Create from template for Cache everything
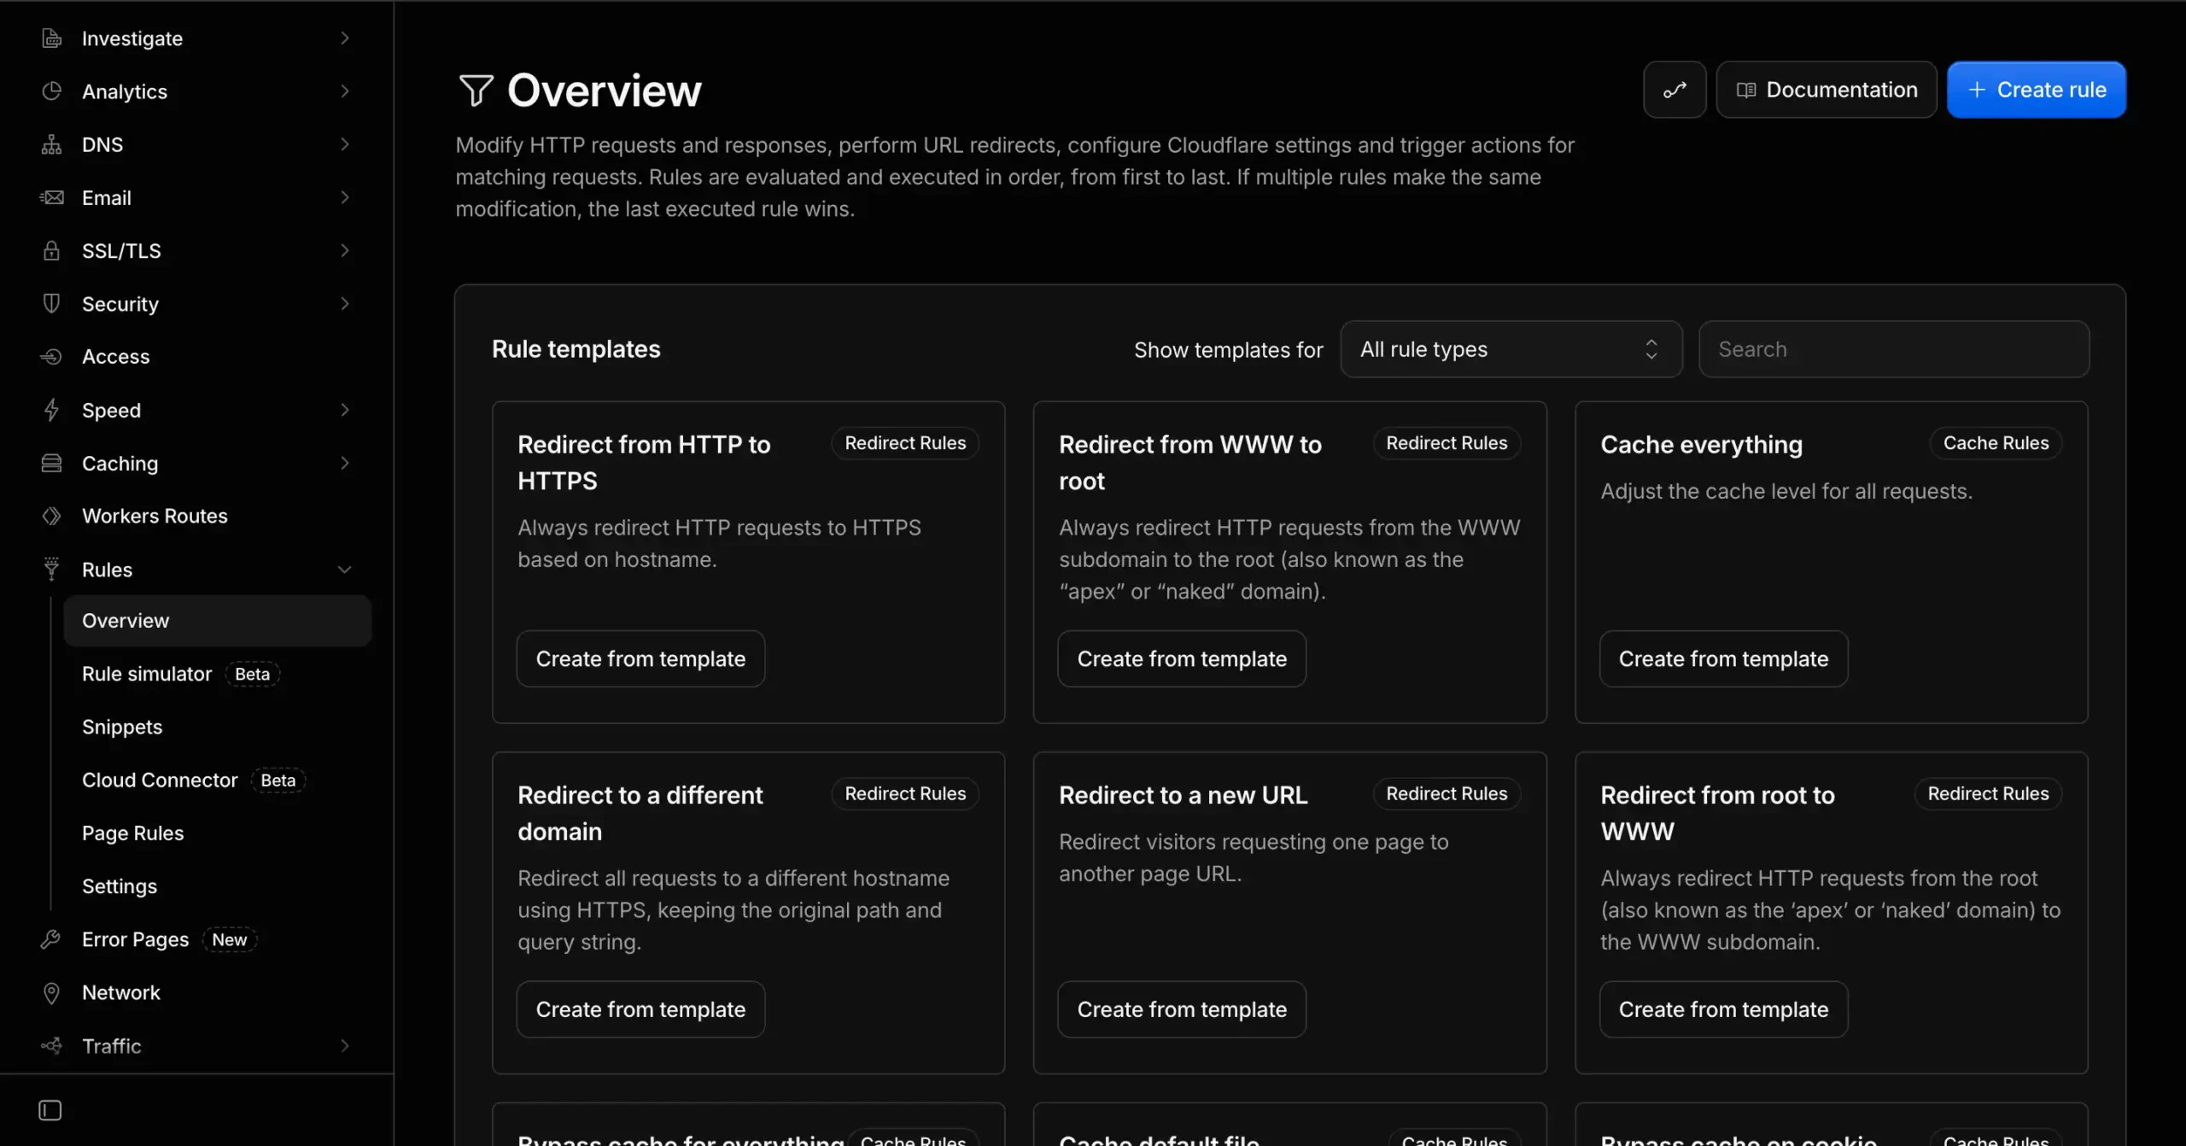Screen dimensions: 2186x1146 (x=1723, y=658)
